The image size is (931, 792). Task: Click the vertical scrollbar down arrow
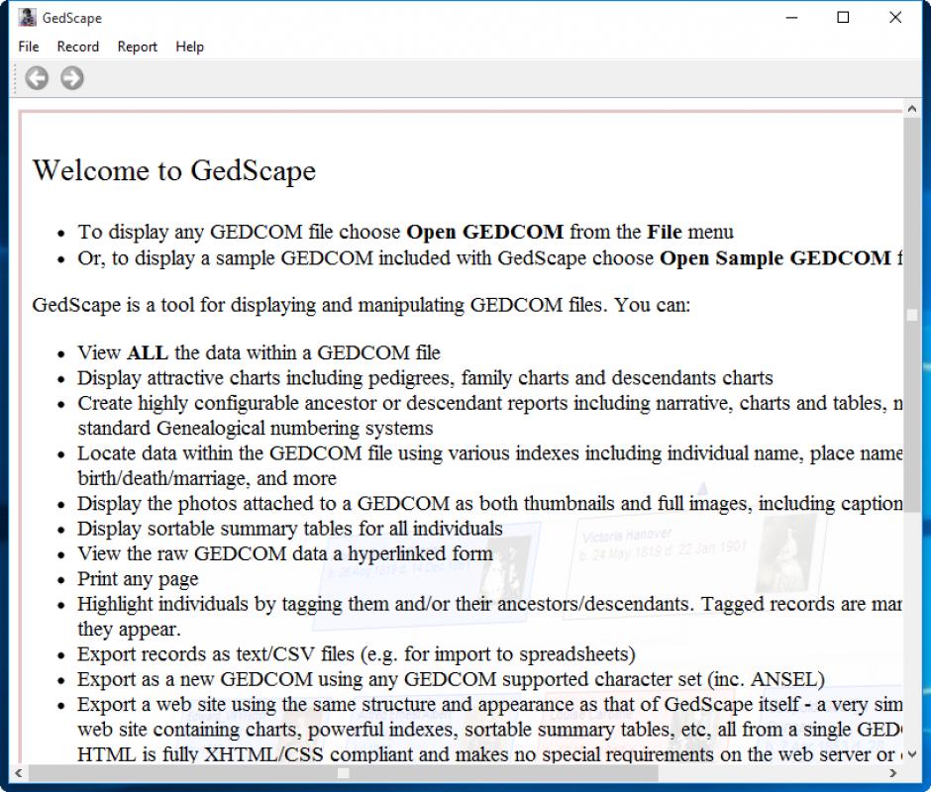pos(912,754)
